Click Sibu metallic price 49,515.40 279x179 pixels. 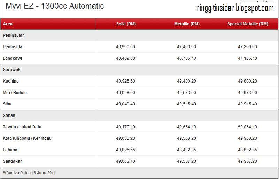[x=186, y=104]
